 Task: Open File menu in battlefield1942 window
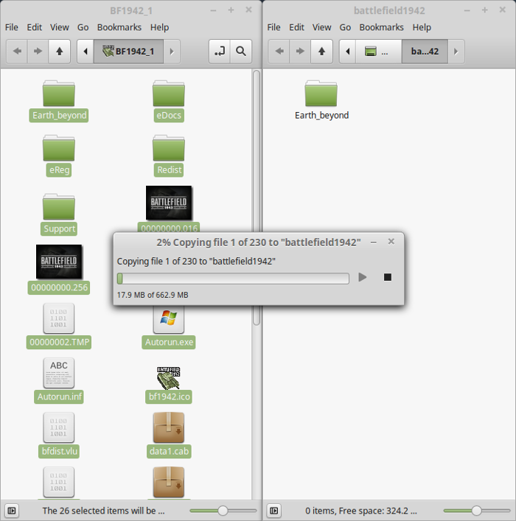point(273,27)
